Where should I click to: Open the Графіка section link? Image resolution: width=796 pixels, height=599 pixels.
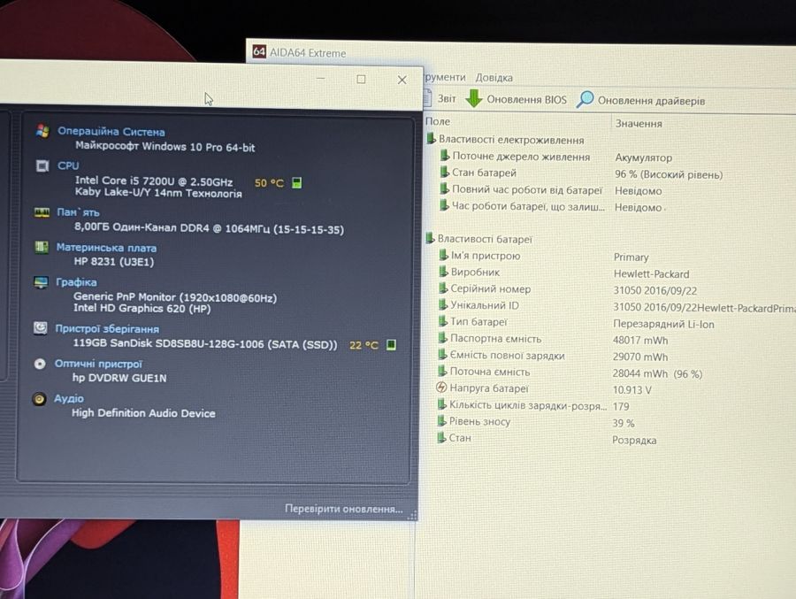[76, 282]
